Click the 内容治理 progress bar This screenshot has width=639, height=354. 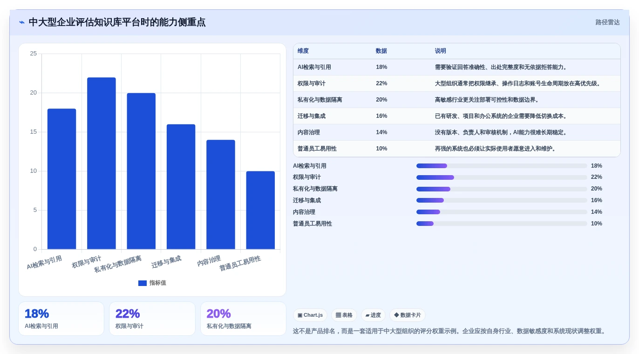[502, 212]
